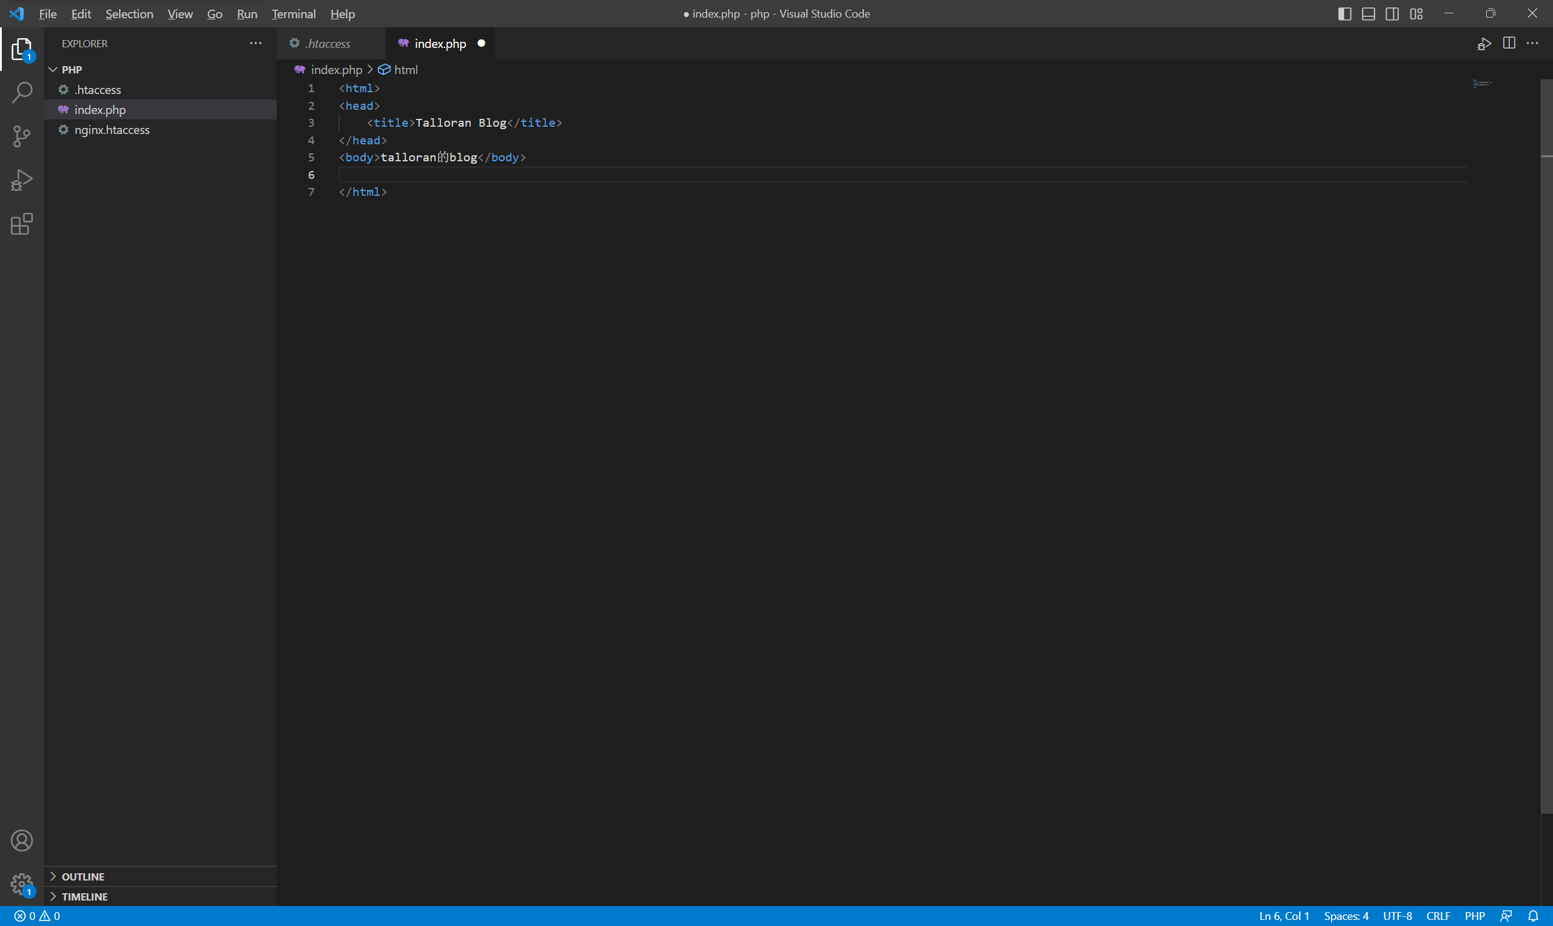Screen dimensions: 1553x926
Task: Click the CRLF end-of-line selector
Action: click(x=1438, y=916)
